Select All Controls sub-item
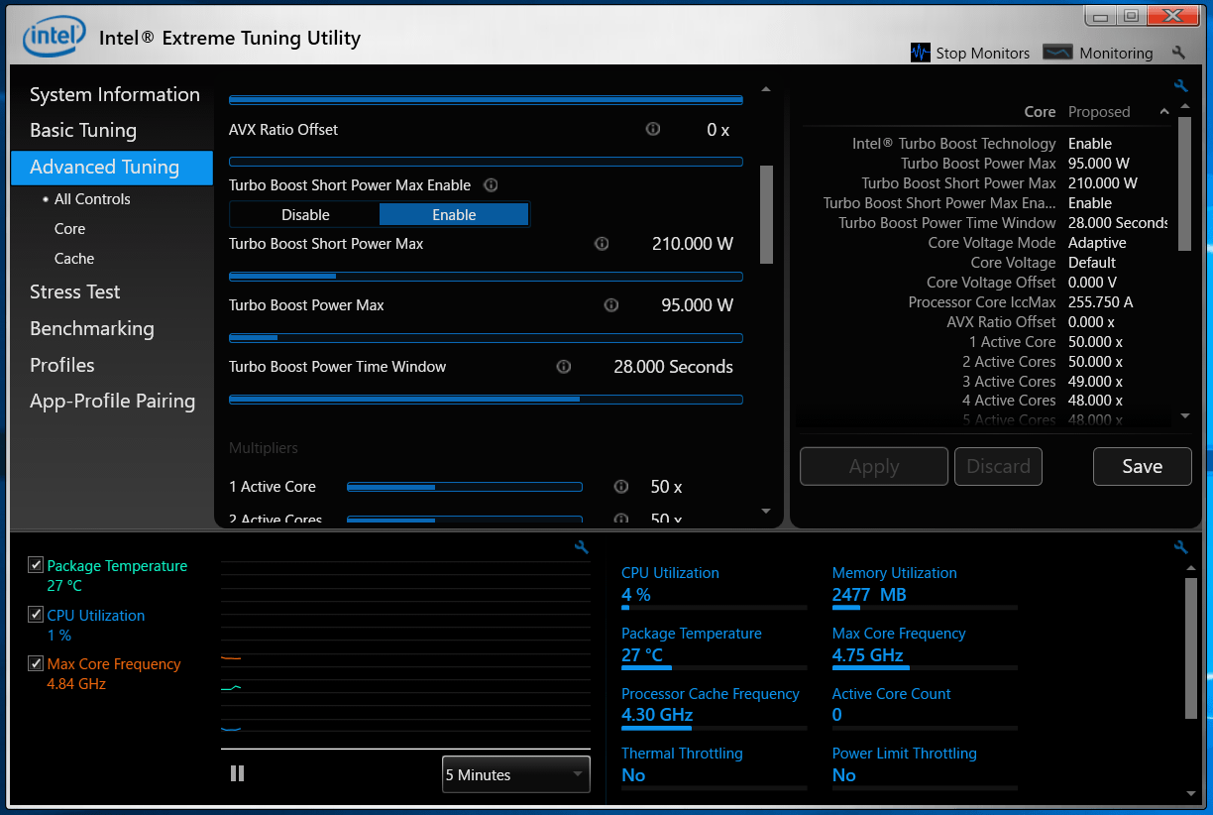Image resolution: width=1213 pixels, height=815 pixels. pos(92,198)
